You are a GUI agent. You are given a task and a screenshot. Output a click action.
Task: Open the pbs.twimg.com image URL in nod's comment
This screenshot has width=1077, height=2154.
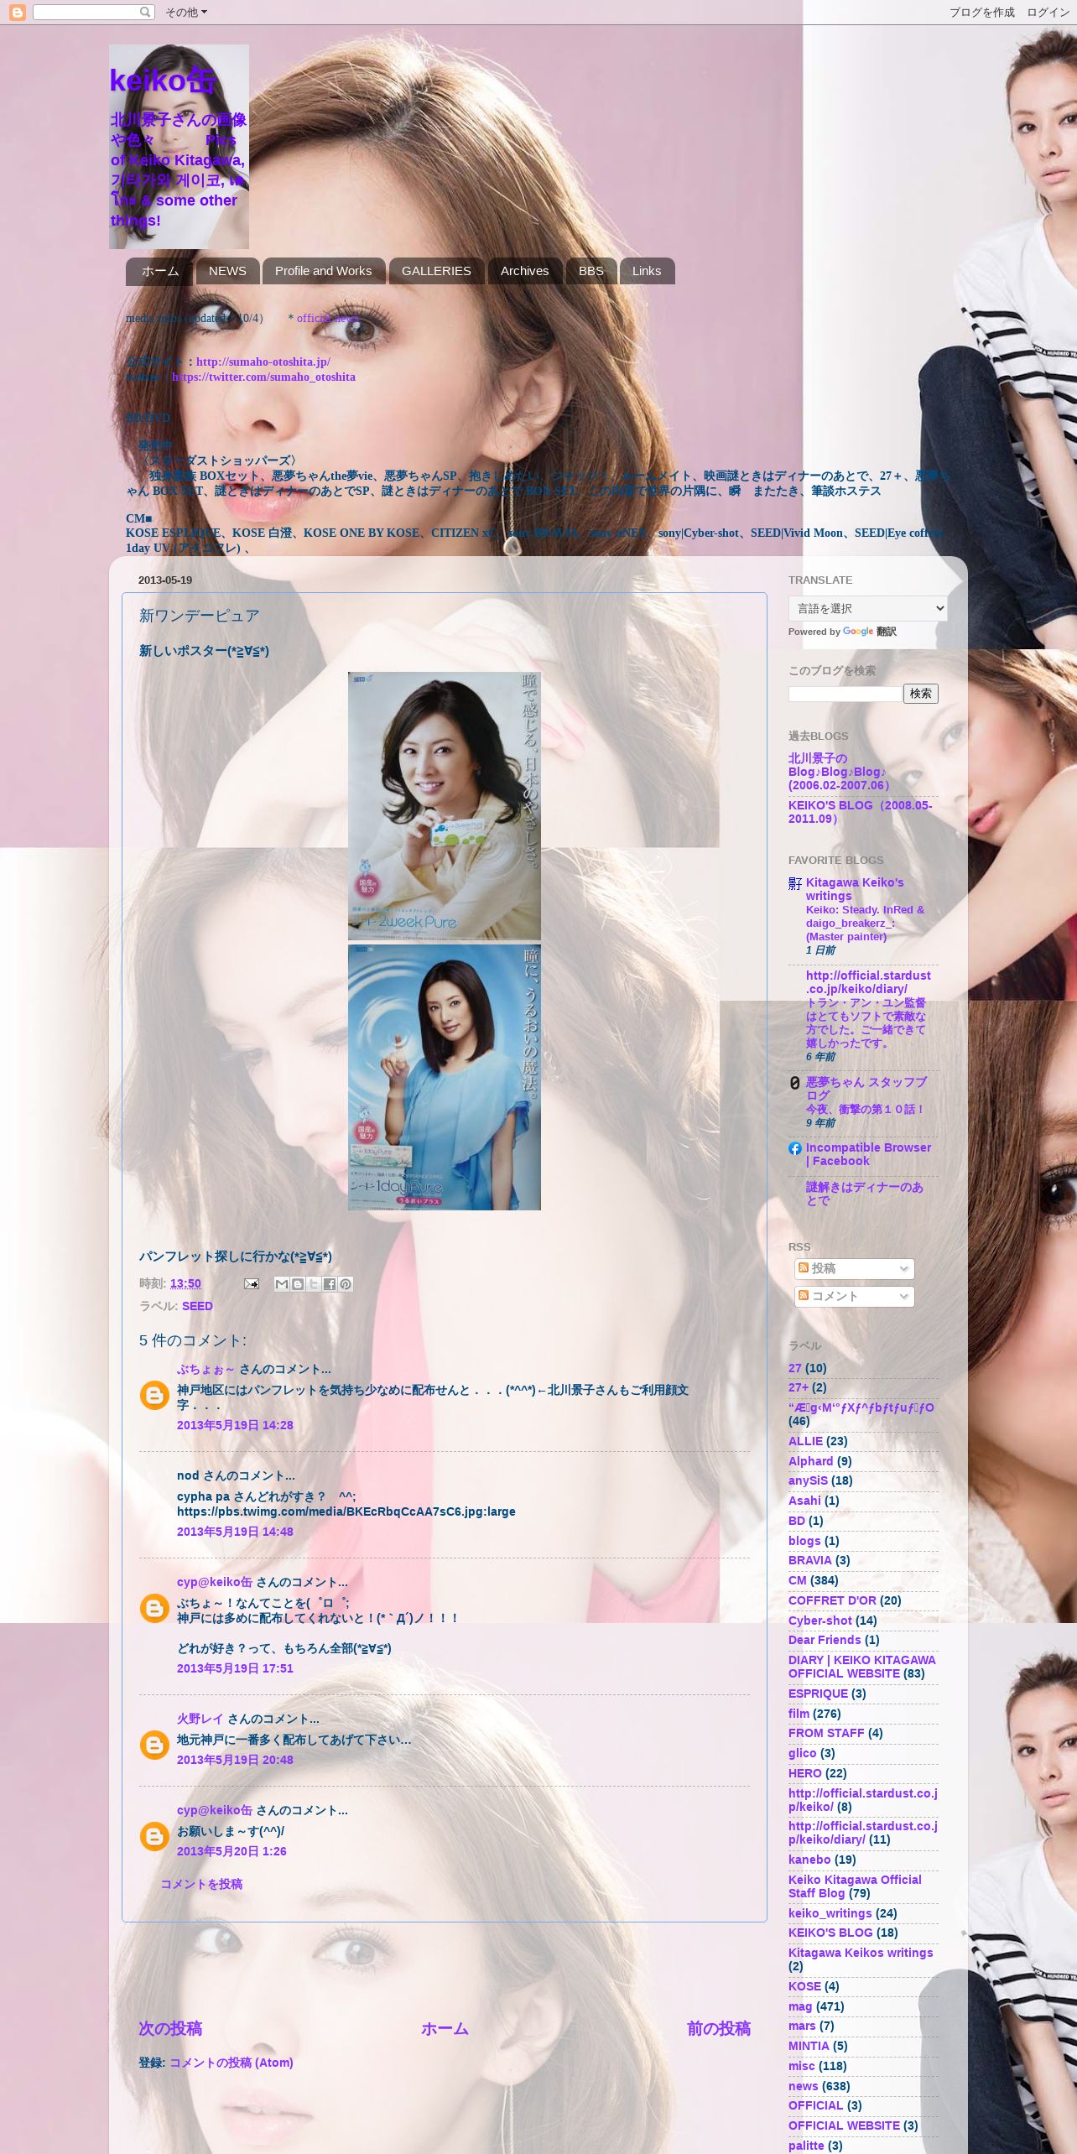pyautogui.click(x=346, y=1511)
